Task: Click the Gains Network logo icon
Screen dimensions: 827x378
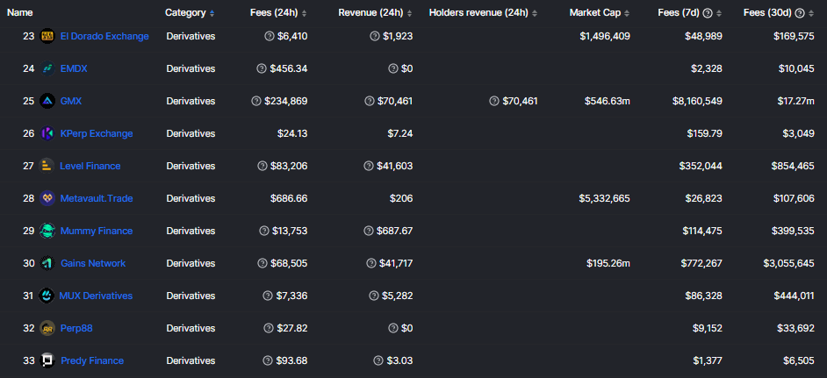Action: point(47,263)
